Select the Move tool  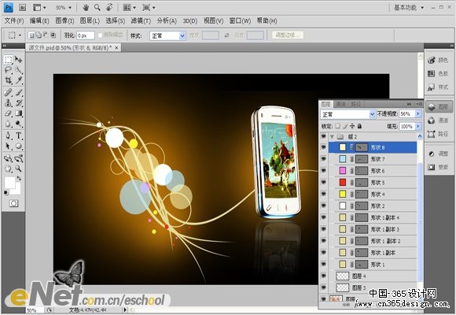(x=19, y=60)
